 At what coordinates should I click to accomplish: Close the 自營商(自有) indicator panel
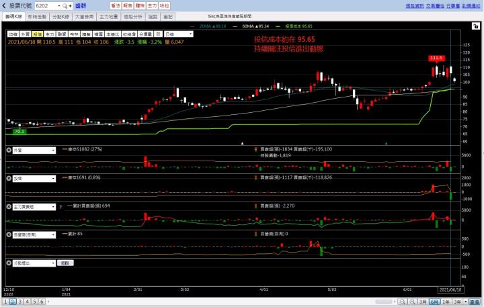(9, 235)
